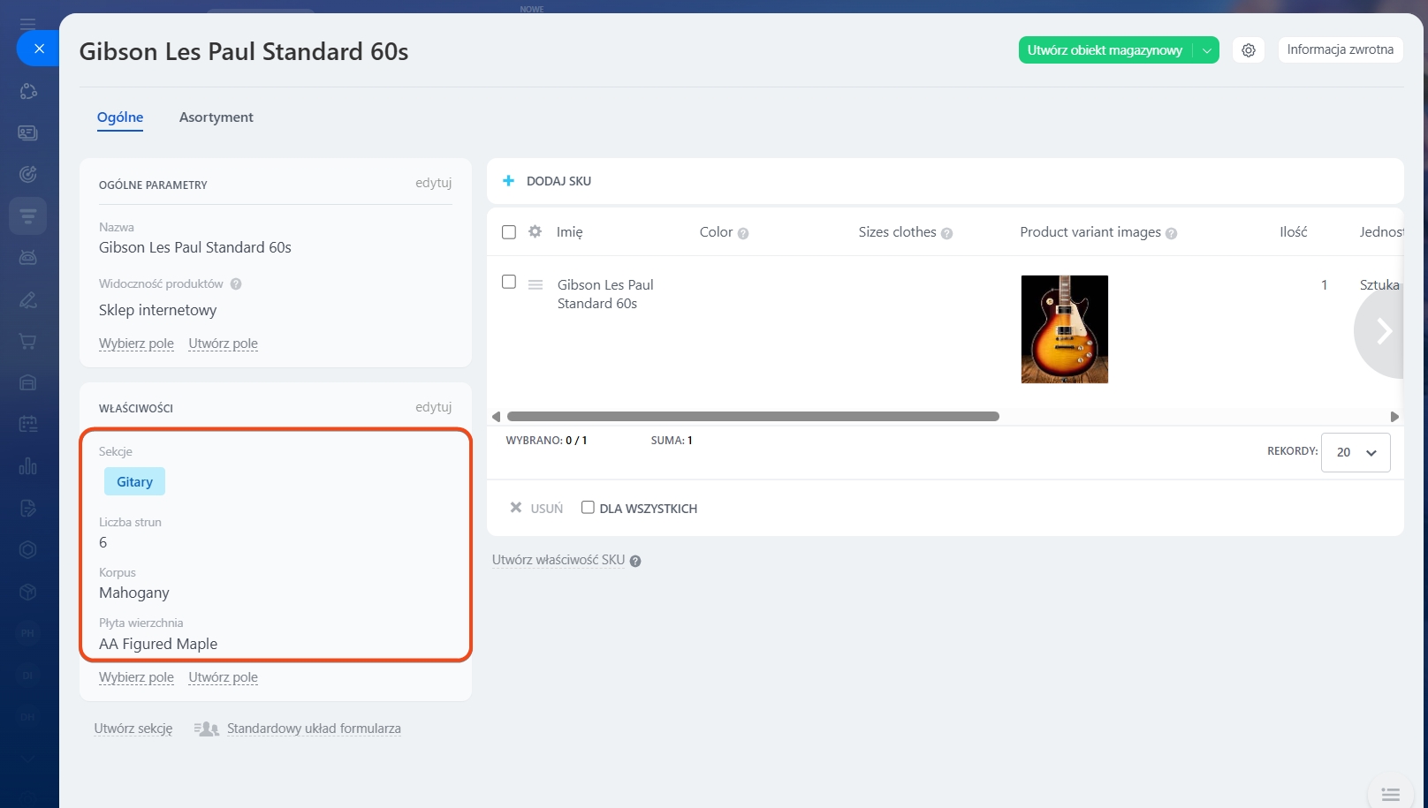Click Wybierz pole under Sklep internetowy
The width and height of the screenshot is (1428, 808).
(136, 344)
